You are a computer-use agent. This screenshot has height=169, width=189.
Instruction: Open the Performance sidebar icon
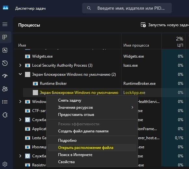(5, 50)
